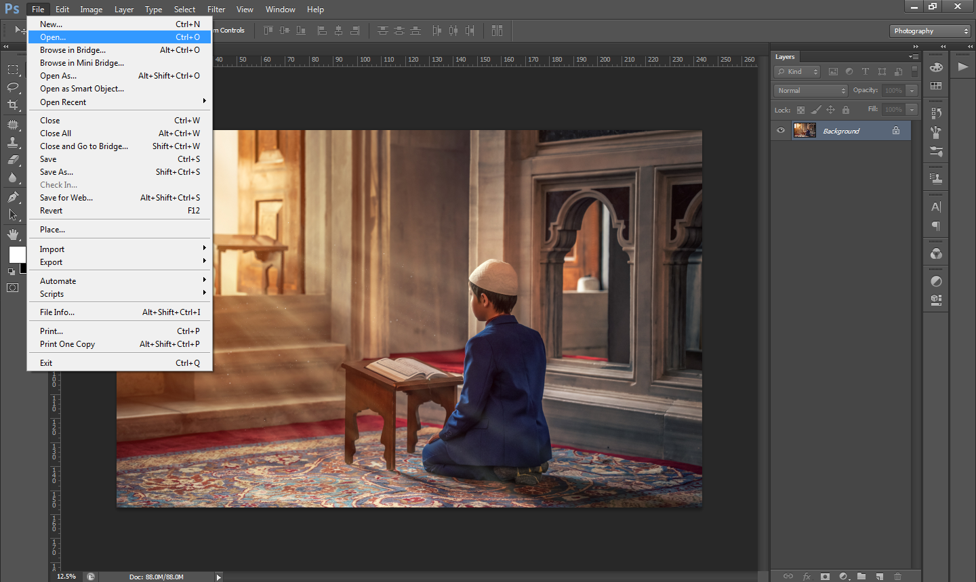Hide the Background layer with eye icon

pos(781,131)
